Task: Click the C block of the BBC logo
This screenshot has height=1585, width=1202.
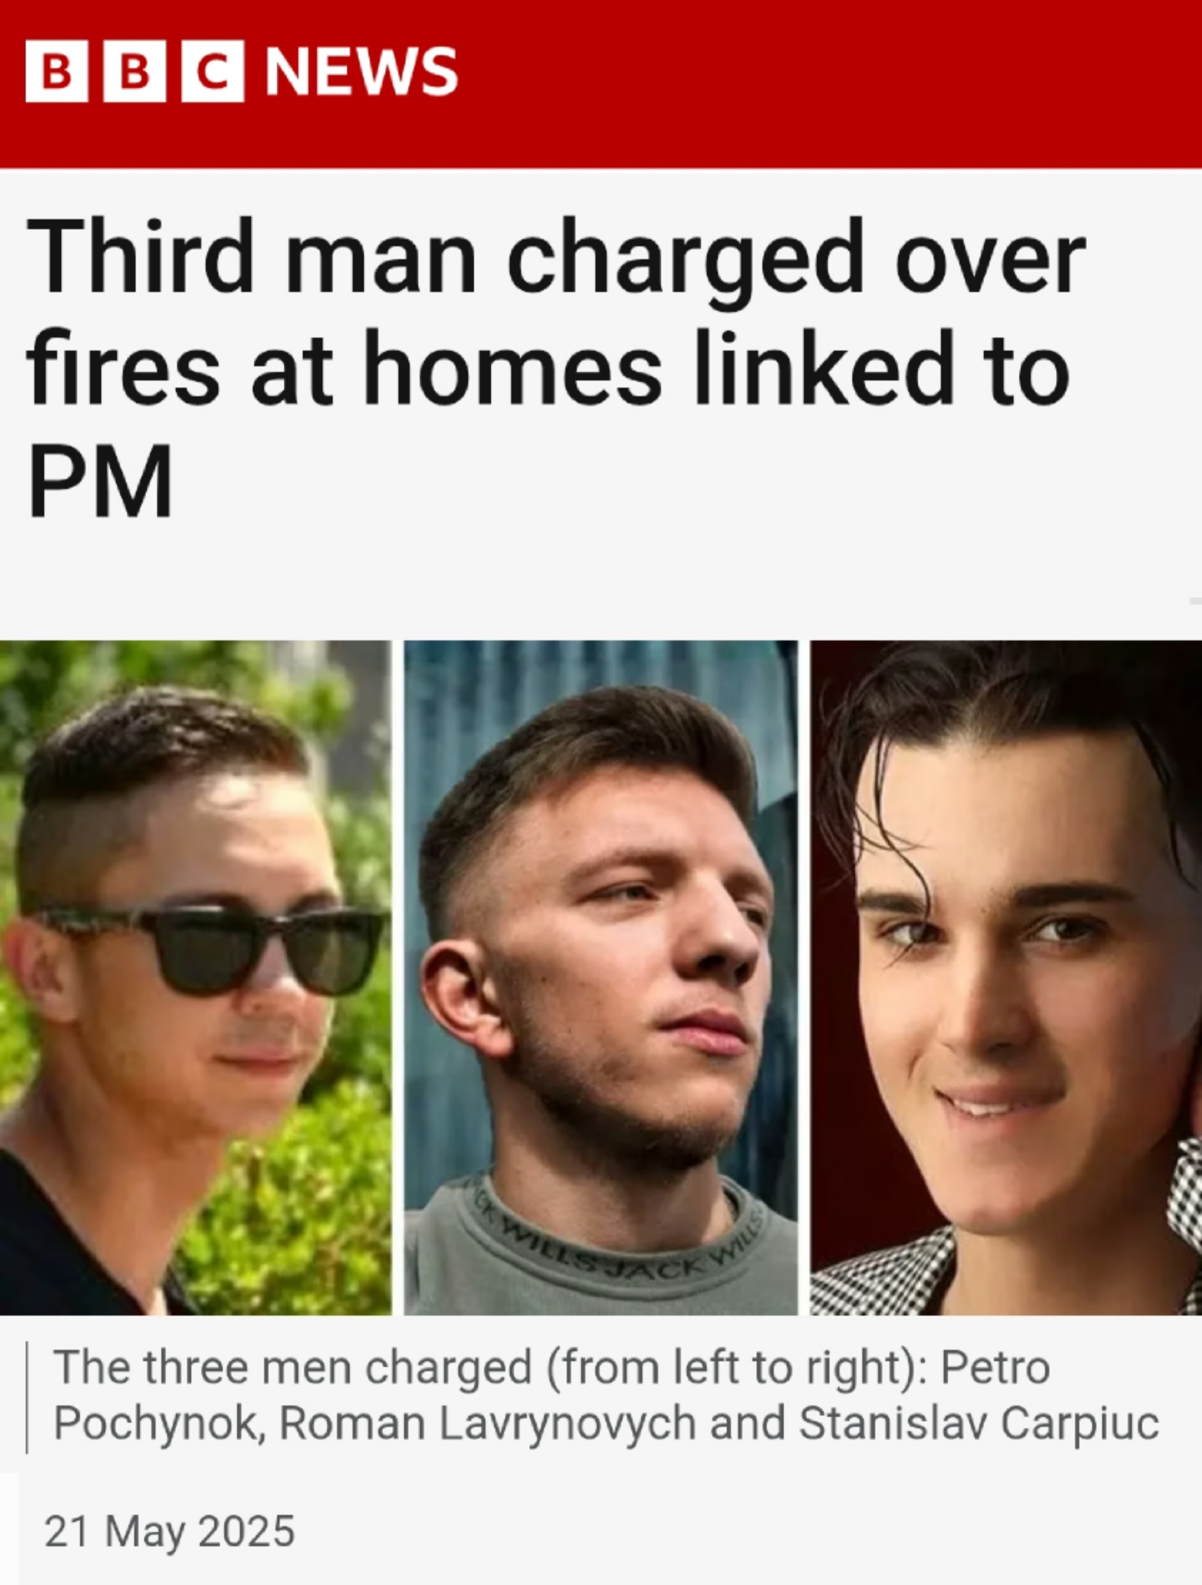Action: coord(213,71)
